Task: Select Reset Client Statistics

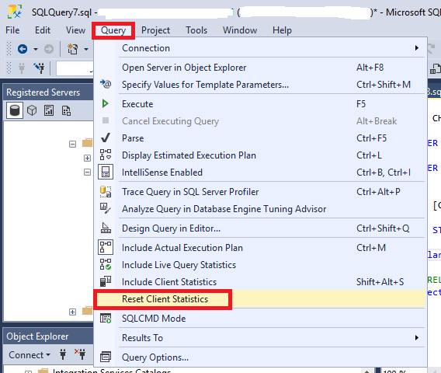Action: [x=260, y=299]
